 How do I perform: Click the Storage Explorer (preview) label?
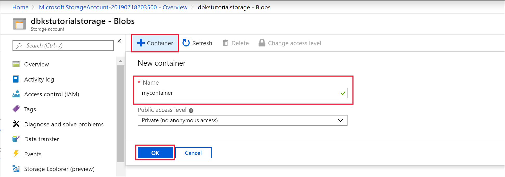click(x=59, y=169)
